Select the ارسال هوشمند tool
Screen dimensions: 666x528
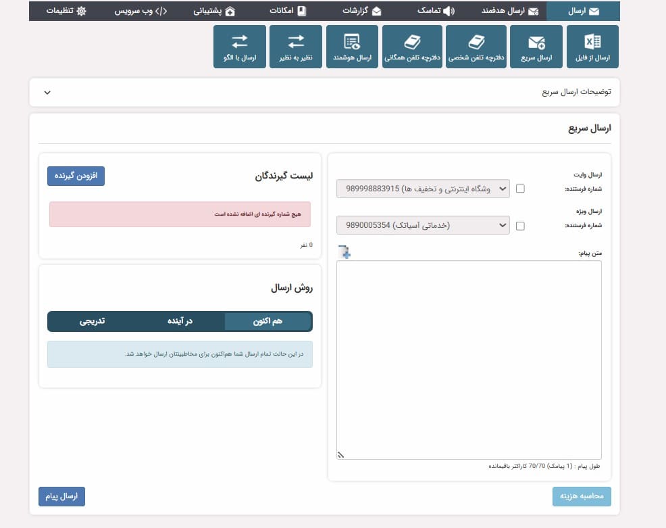point(352,46)
